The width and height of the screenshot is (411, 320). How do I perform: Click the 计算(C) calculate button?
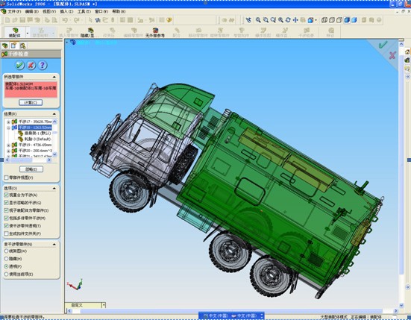pyautogui.click(x=31, y=102)
